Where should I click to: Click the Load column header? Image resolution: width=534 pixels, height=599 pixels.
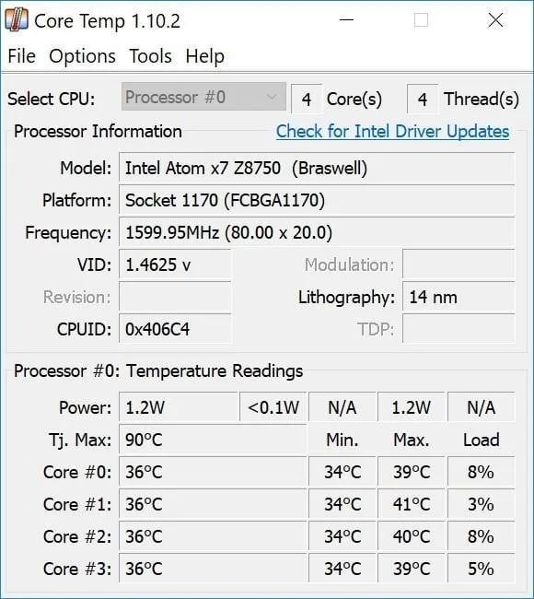point(481,440)
